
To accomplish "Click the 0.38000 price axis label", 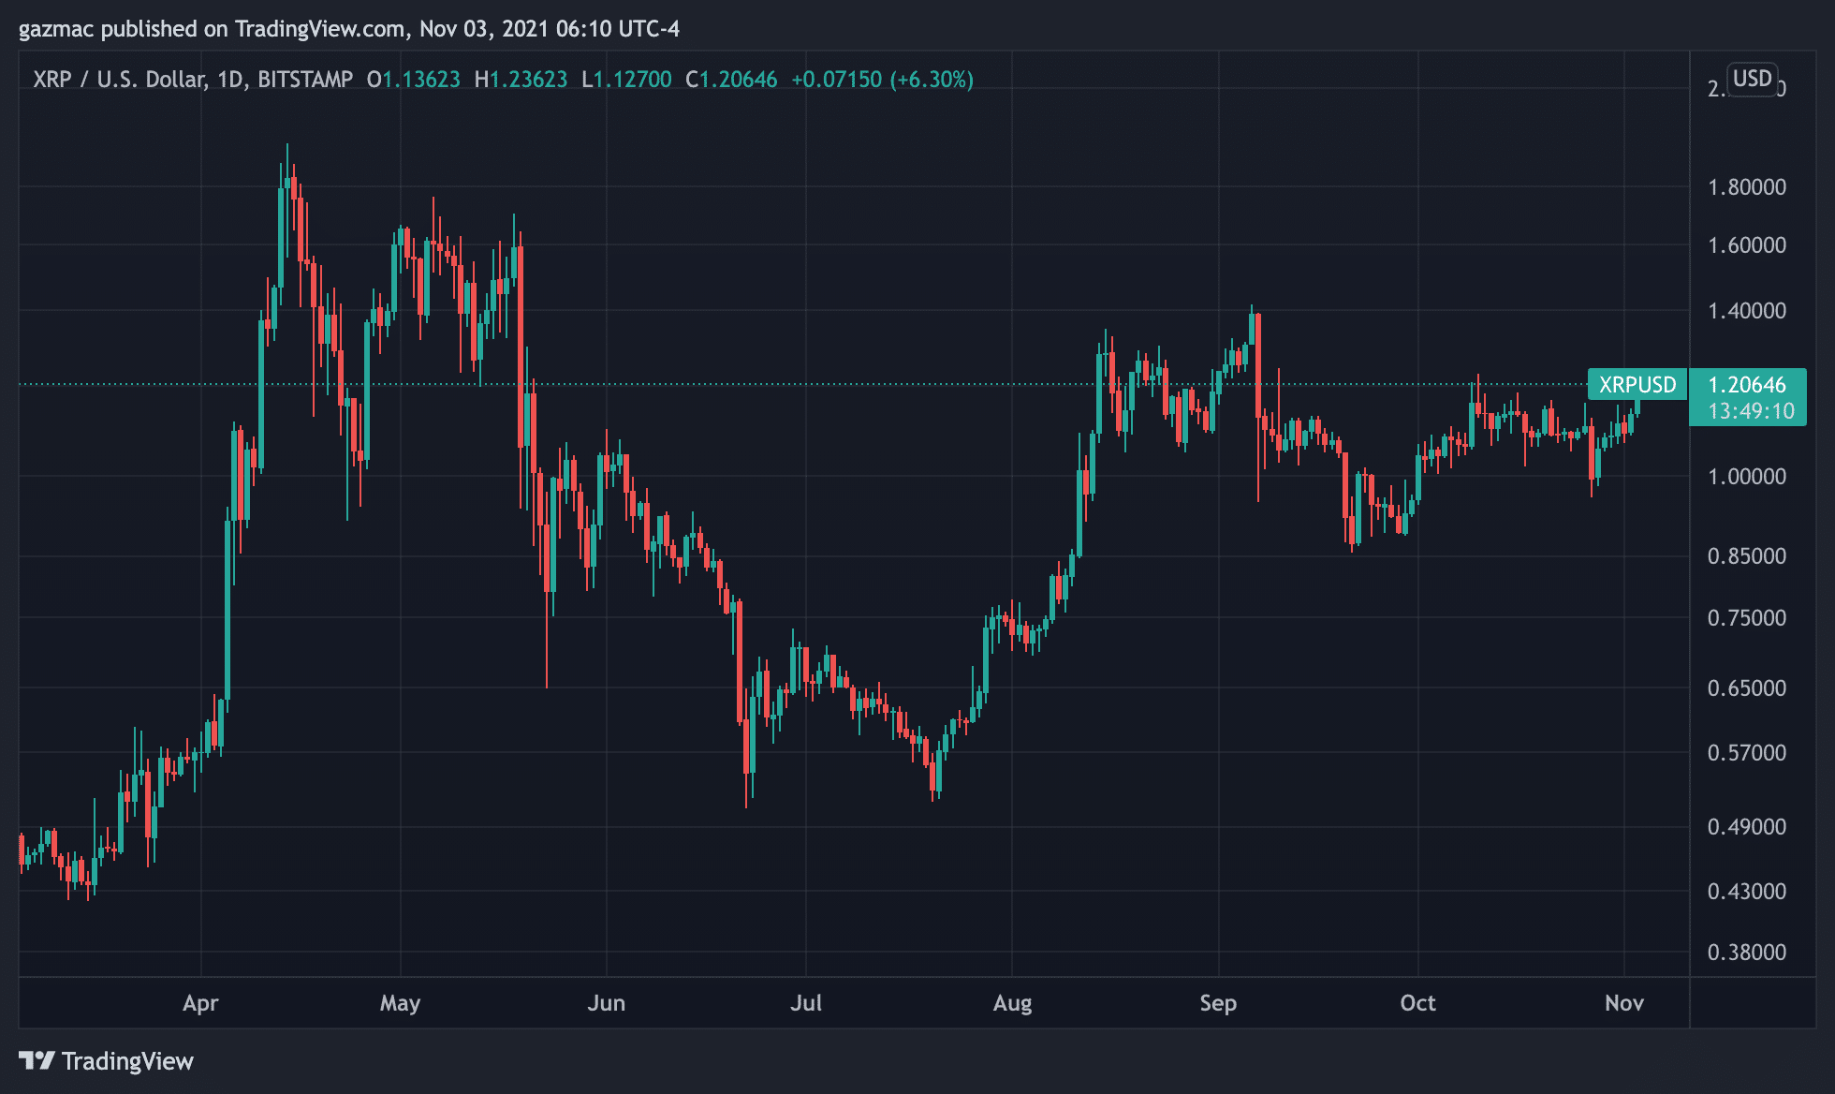I will (x=1747, y=953).
